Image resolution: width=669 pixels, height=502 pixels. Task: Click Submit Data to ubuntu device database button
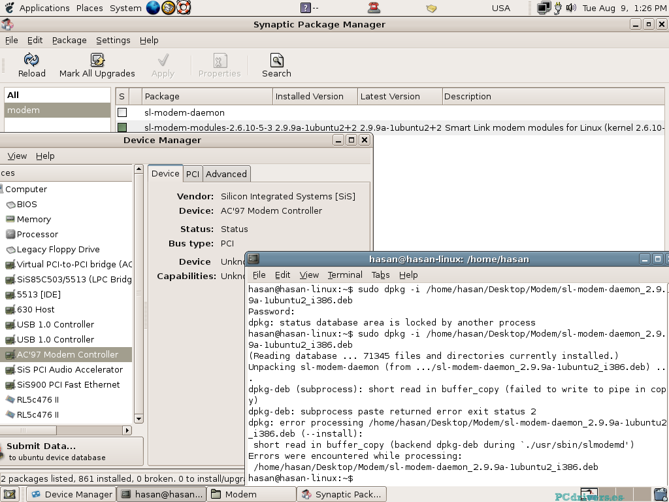pyautogui.click(x=71, y=451)
